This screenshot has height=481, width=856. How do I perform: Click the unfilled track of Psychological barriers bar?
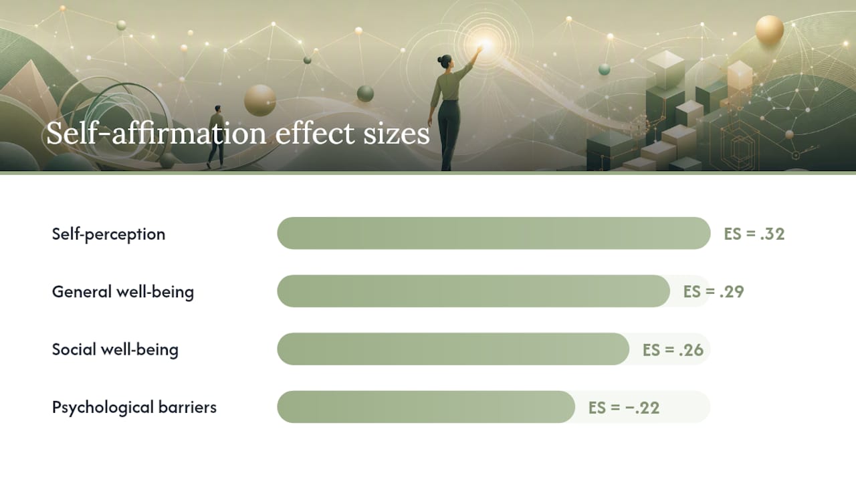643,407
